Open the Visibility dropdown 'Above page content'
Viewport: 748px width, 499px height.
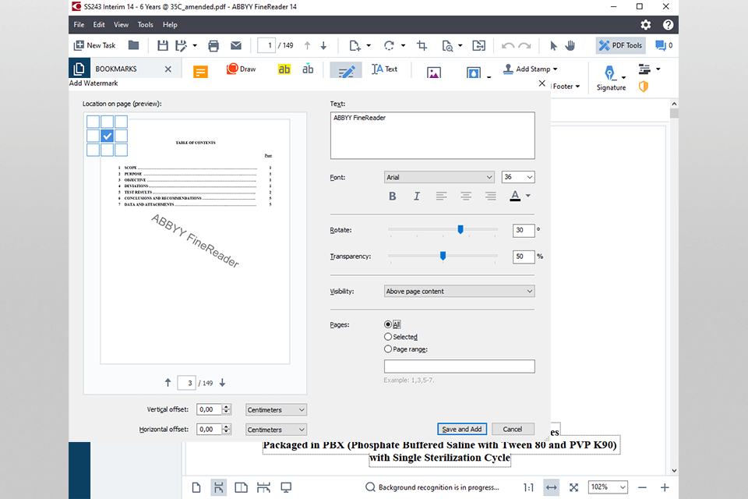click(x=459, y=292)
